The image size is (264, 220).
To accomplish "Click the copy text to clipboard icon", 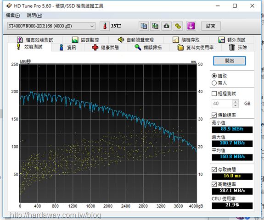I will click(144, 26).
